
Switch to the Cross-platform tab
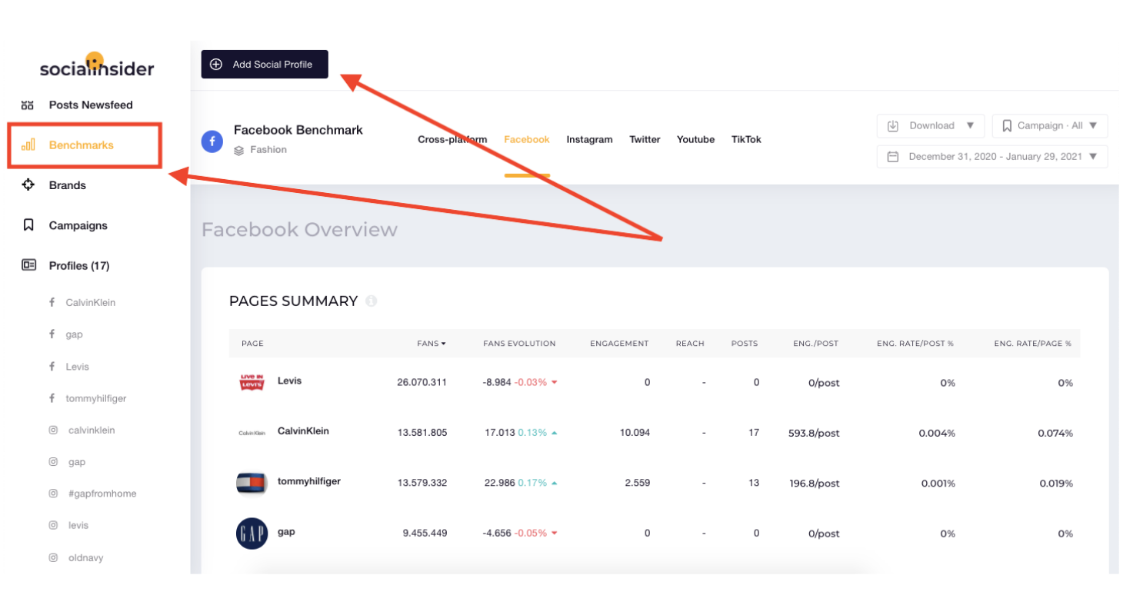(x=452, y=140)
